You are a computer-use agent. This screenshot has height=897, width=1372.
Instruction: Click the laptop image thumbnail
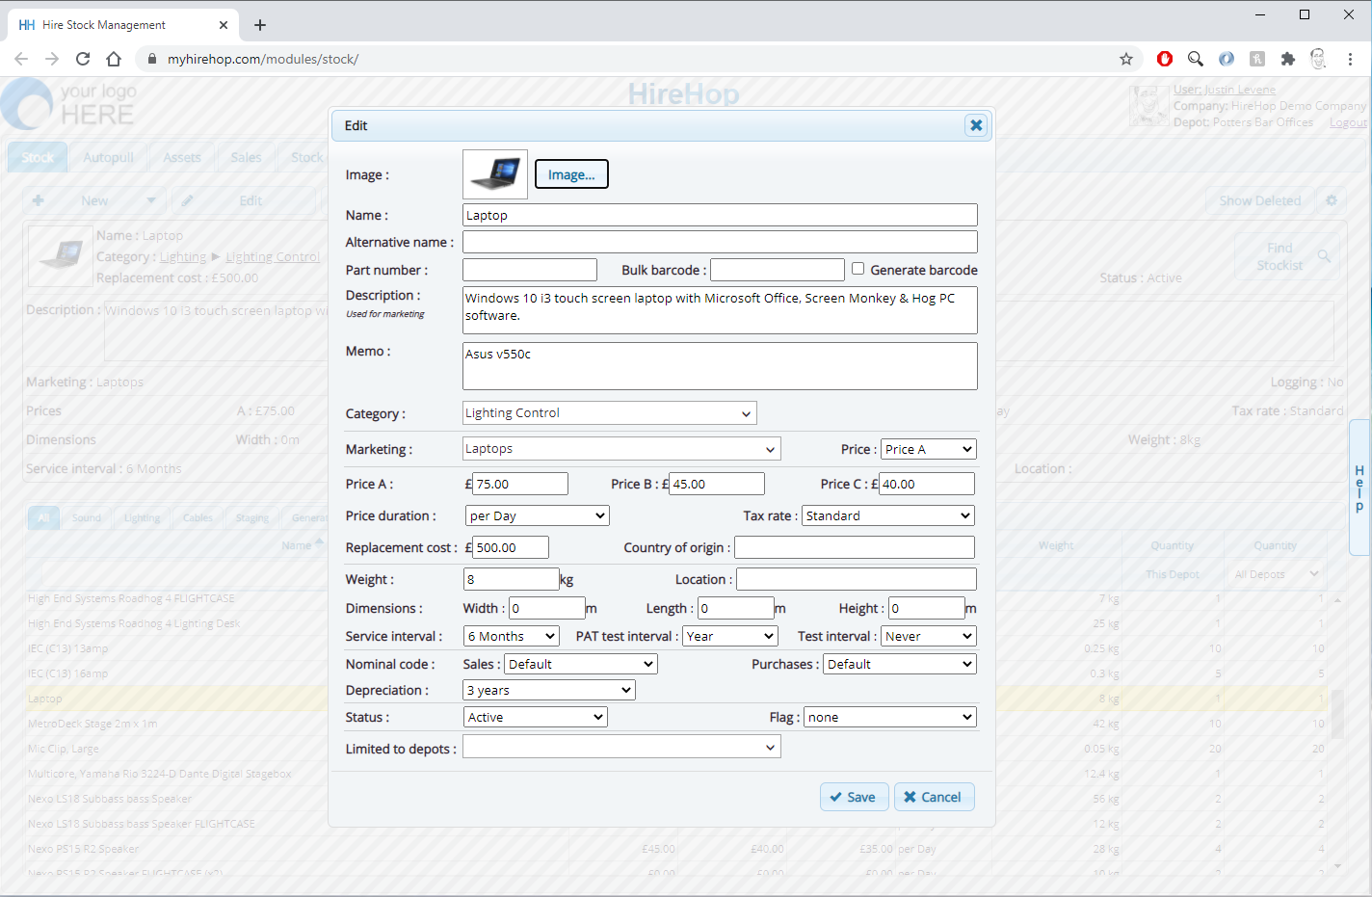tap(495, 174)
